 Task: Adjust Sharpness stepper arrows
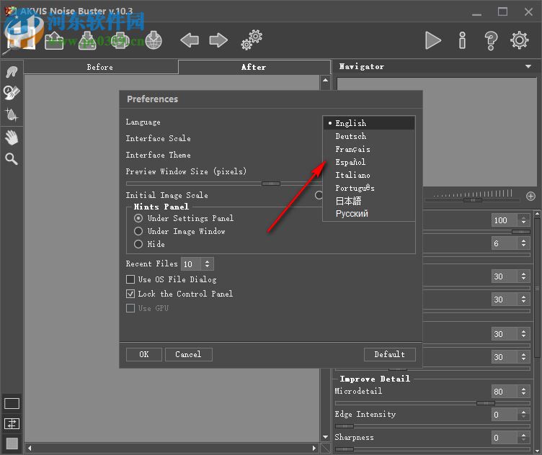[x=524, y=438]
